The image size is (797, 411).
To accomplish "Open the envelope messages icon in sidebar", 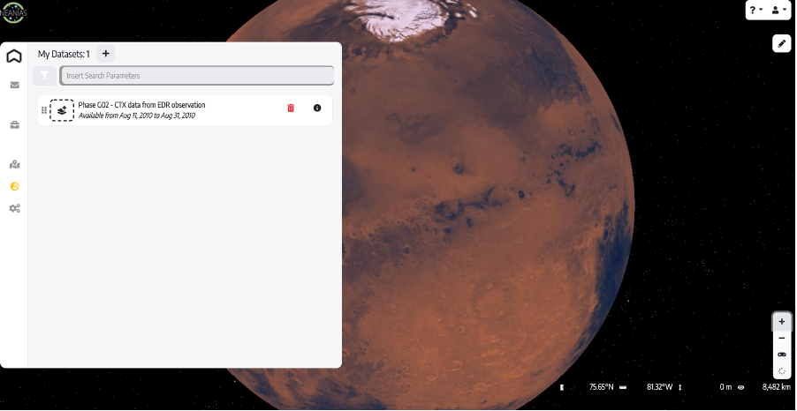I will tap(14, 86).
